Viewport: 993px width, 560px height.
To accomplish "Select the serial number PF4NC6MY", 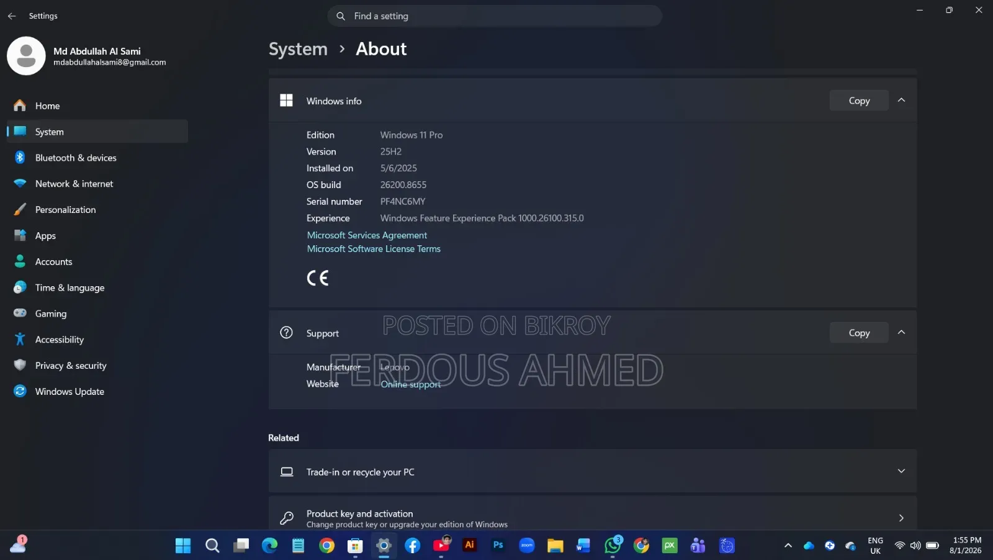I will pyautogui.click(x=403, y=202).
